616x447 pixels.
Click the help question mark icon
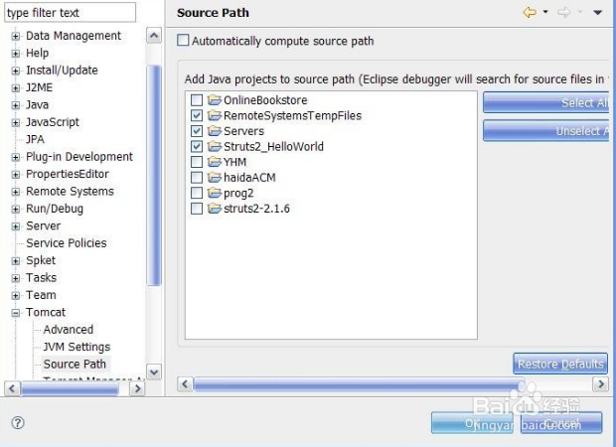[18, 423]
